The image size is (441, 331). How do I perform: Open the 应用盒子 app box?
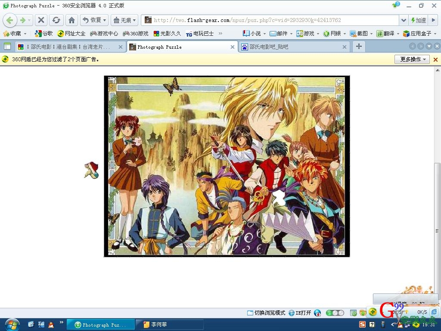417,34
